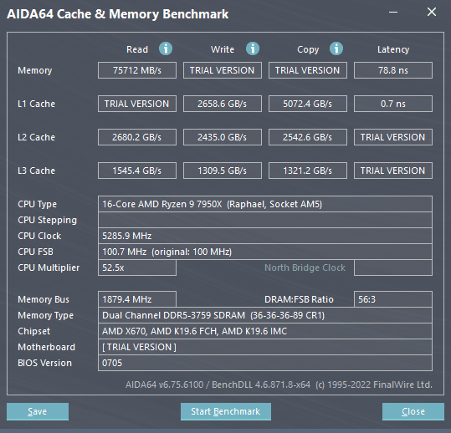Image resolution: width=451 pixels, height=433 pixels.
Task: Open the Copy benchmark info icon
Action: click(336, 48)
